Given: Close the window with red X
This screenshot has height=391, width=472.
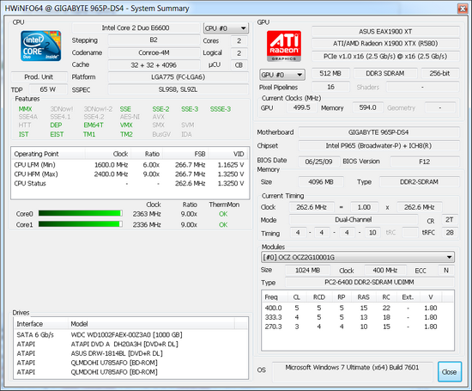Looking at the screenshot, I should tap(463, 9).
